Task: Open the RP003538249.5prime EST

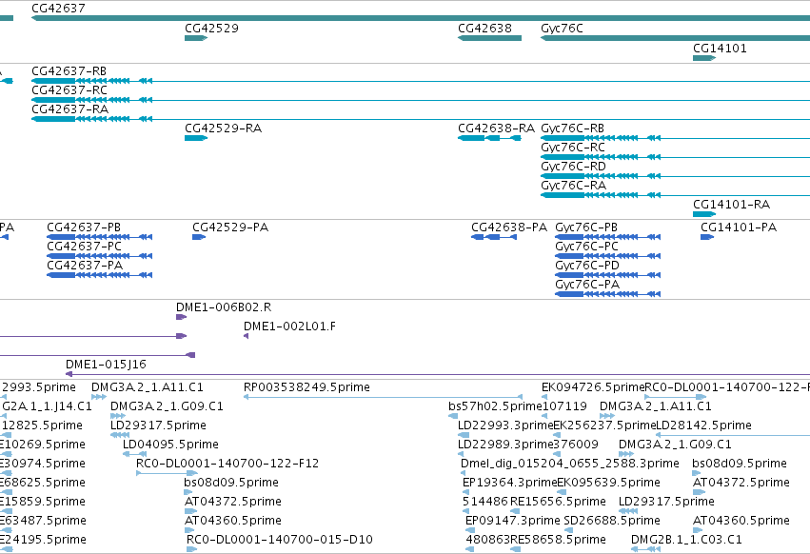Action: pyautogui.click(x=383, y=397)
